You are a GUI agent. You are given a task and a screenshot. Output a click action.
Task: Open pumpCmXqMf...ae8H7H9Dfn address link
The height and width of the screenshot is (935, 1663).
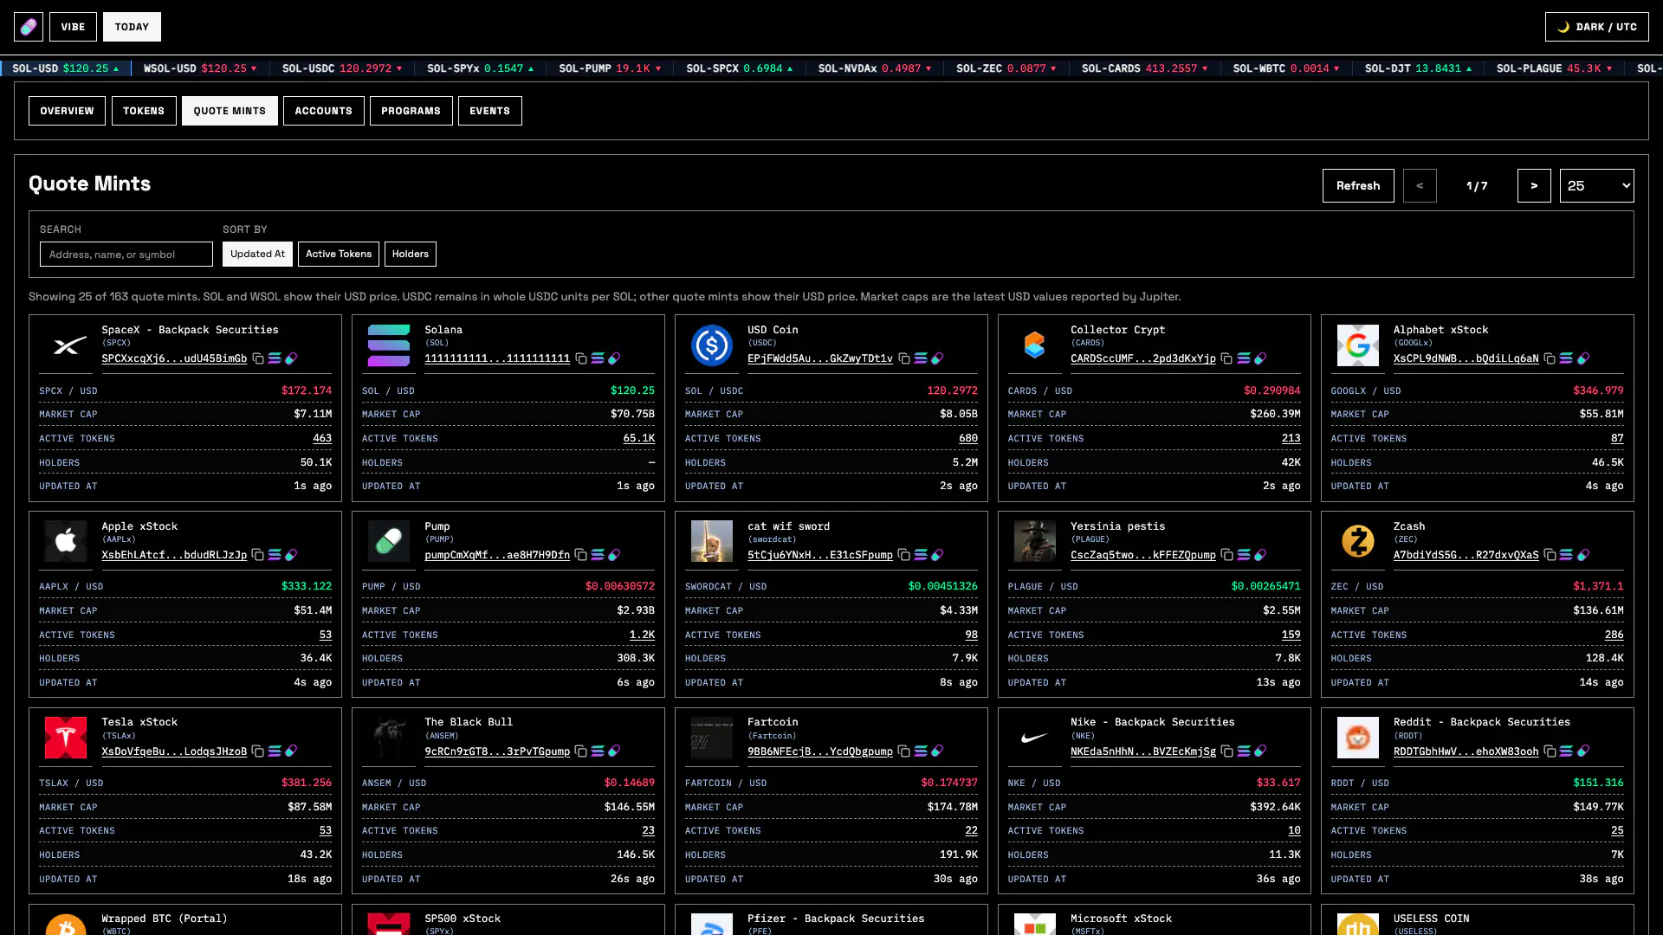497,555
